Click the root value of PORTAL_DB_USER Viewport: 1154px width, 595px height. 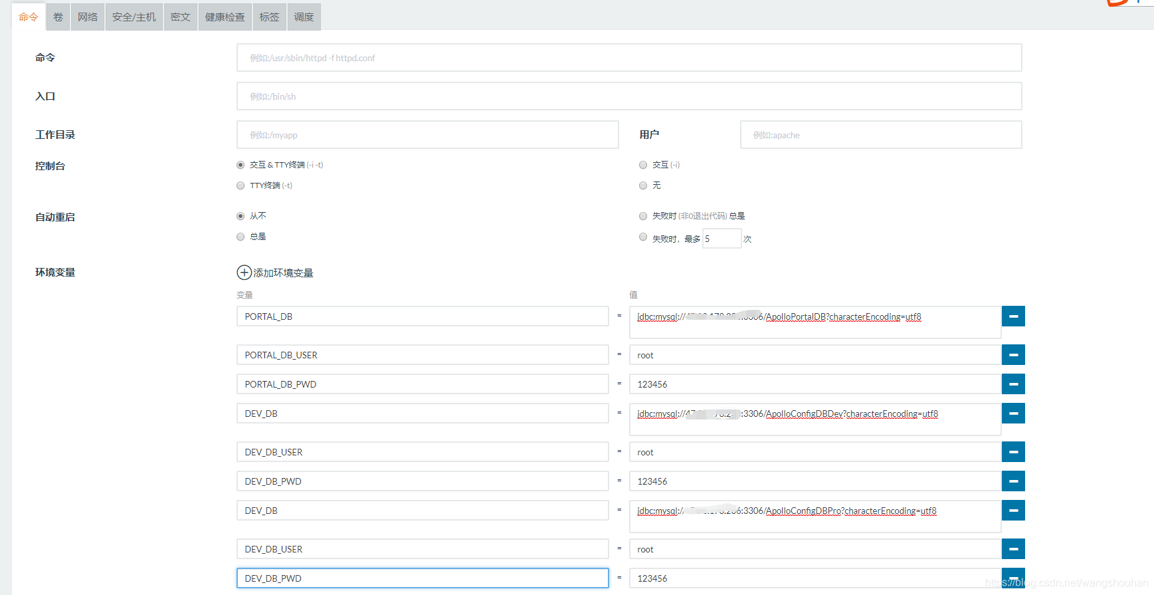click(x=815, y=355)
